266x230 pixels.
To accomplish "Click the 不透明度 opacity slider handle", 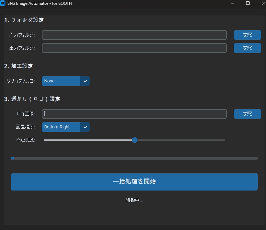I will [x=135, y=140].
